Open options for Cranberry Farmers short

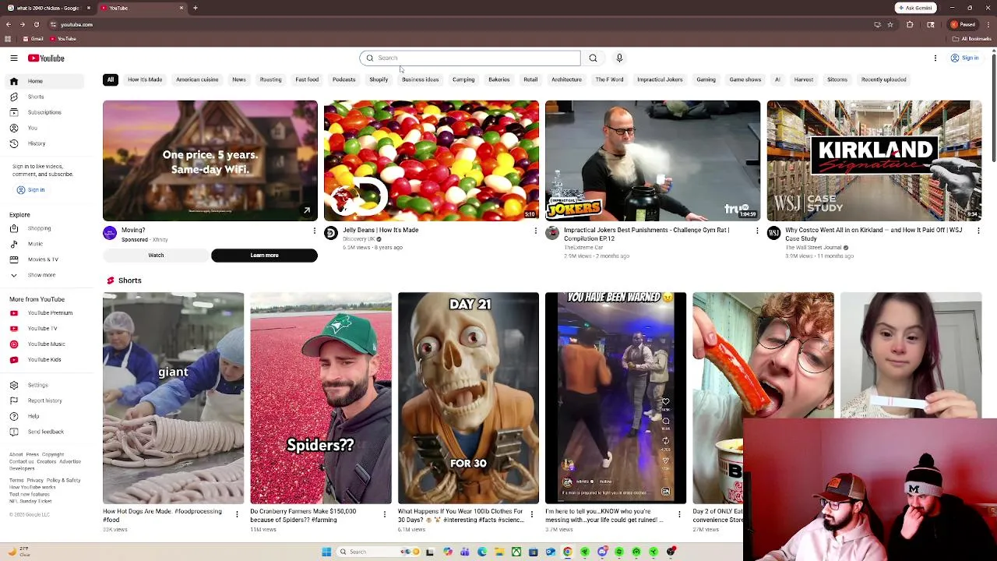click(x=384, y=514)
